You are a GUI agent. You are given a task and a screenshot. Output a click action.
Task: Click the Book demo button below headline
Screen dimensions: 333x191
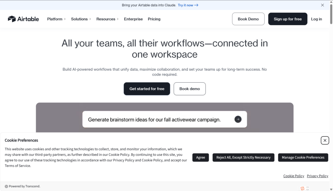190,89
